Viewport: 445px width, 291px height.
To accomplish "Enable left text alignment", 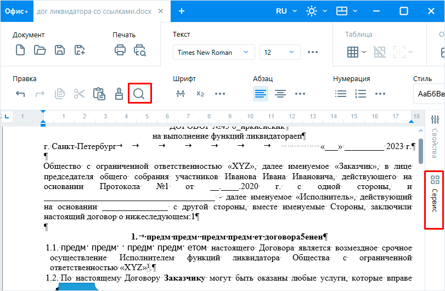I will coord(261,94).
